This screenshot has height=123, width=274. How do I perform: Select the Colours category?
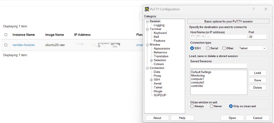point(159,64)
